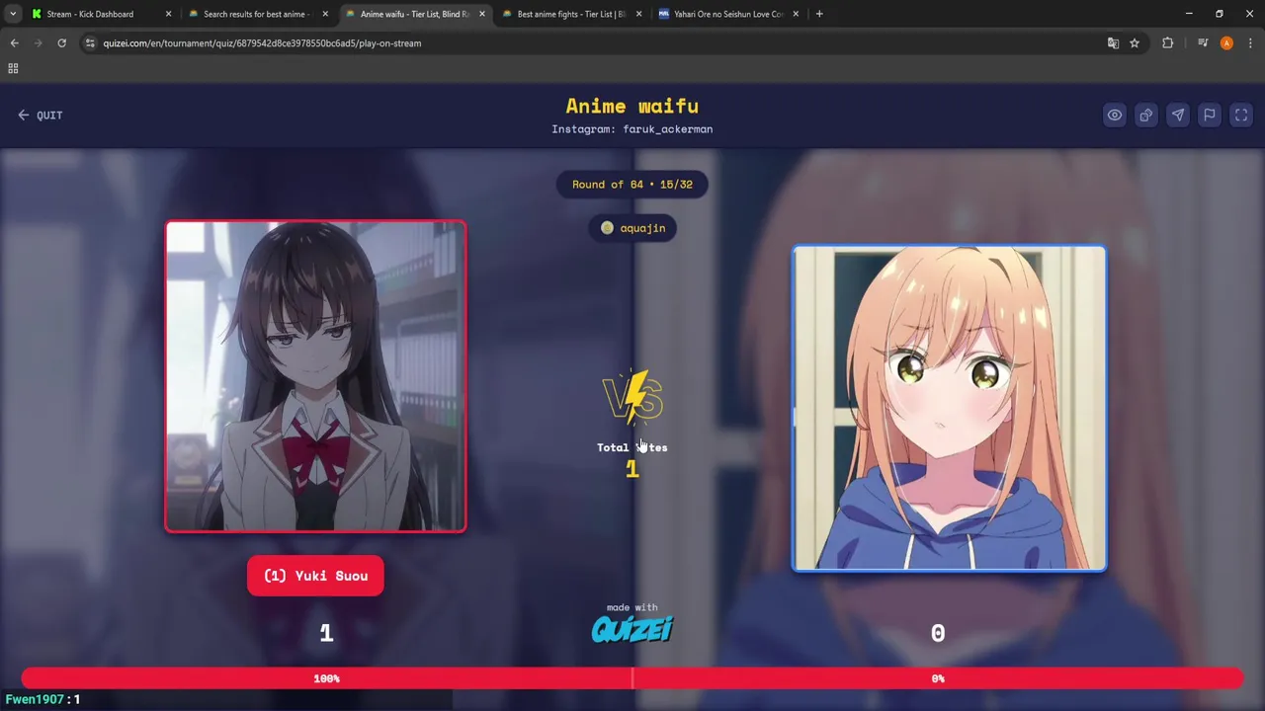
Task: Switch to Yahari Ore no Seishun tab
Action: coord(728,14)
